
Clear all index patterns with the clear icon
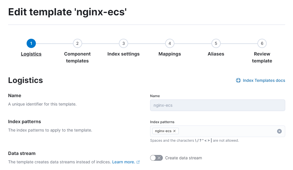pos(279,131)
